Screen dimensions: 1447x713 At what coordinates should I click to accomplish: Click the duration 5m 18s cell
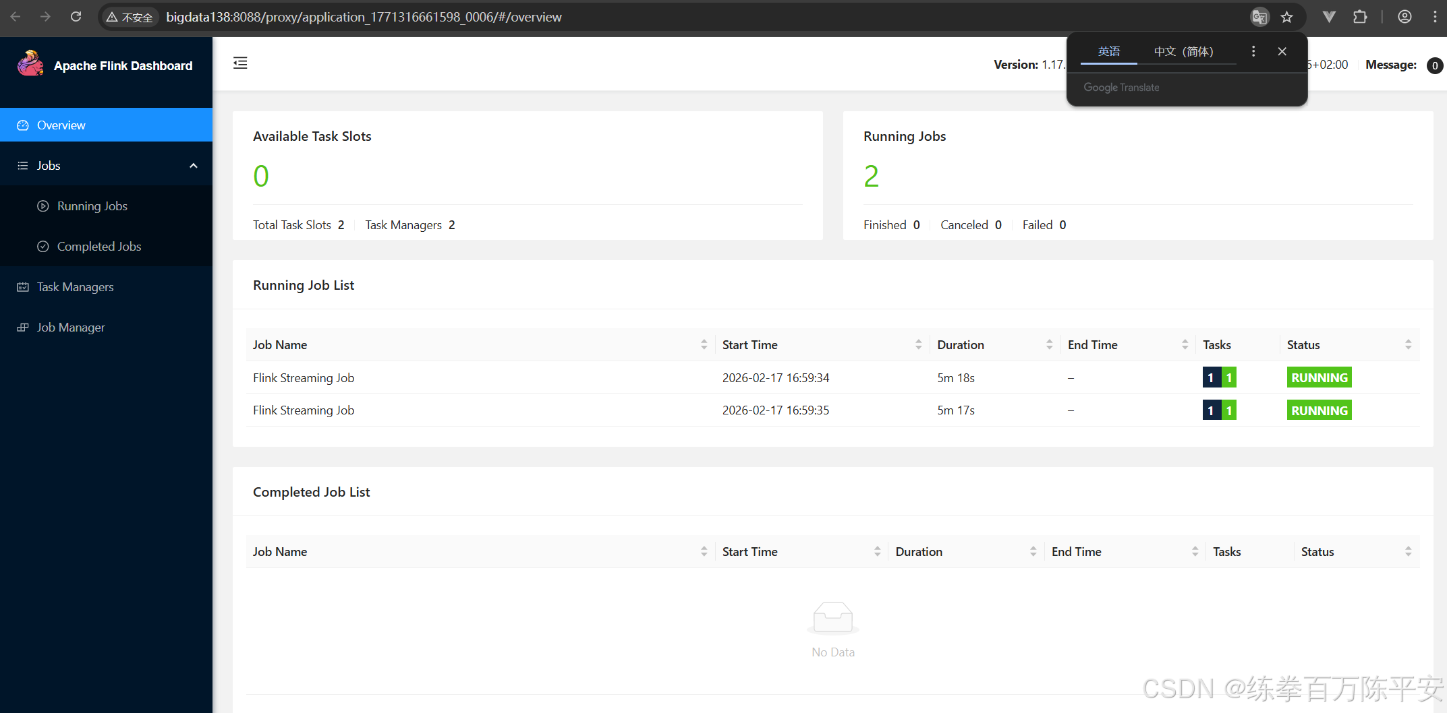click(955, 378)
